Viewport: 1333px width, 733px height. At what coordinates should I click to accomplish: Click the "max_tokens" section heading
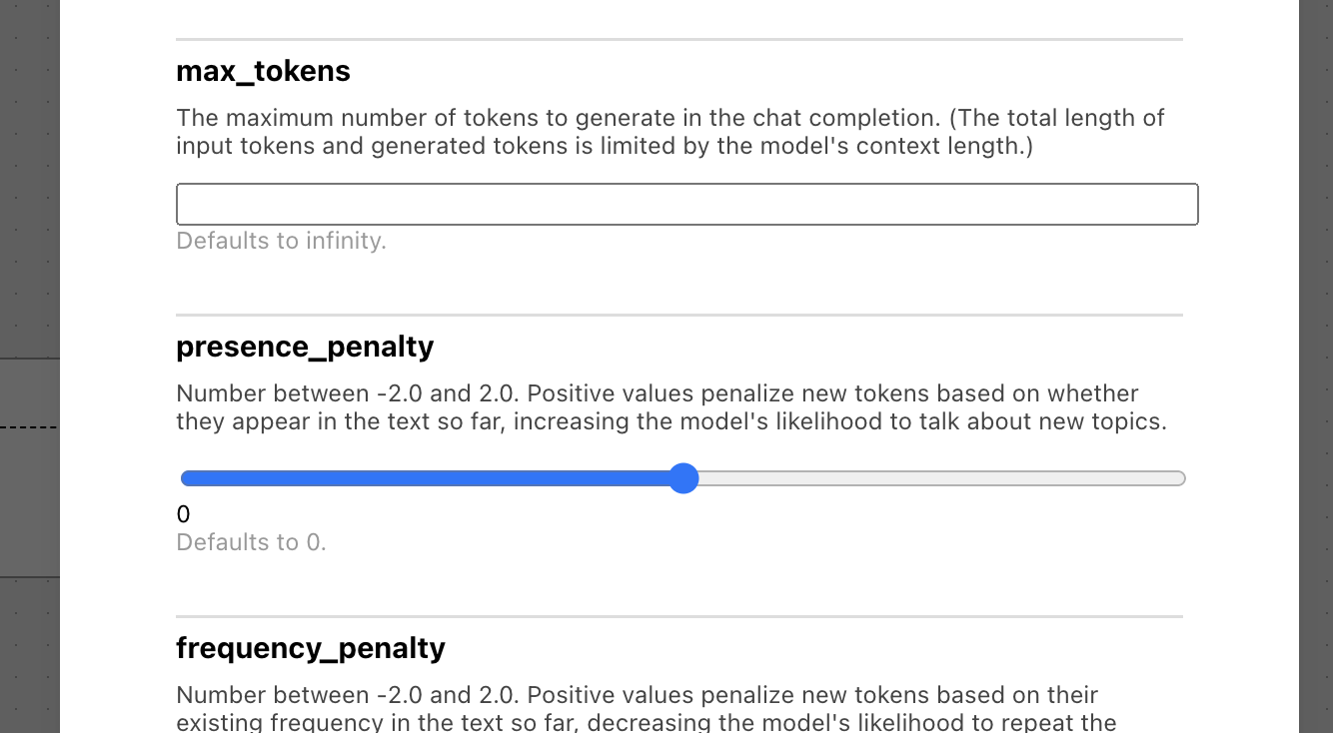(263, 71)
